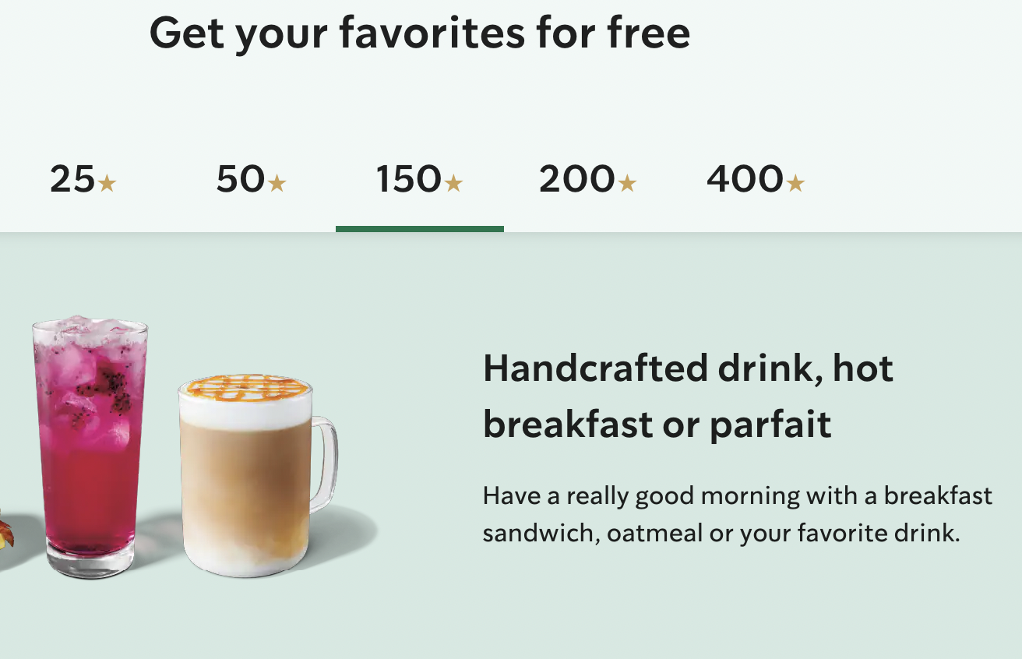Click the green underline below 150

420,228
